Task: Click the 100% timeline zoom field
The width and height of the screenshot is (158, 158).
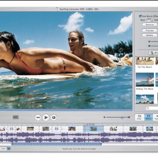Action: (x=3, y=149)
